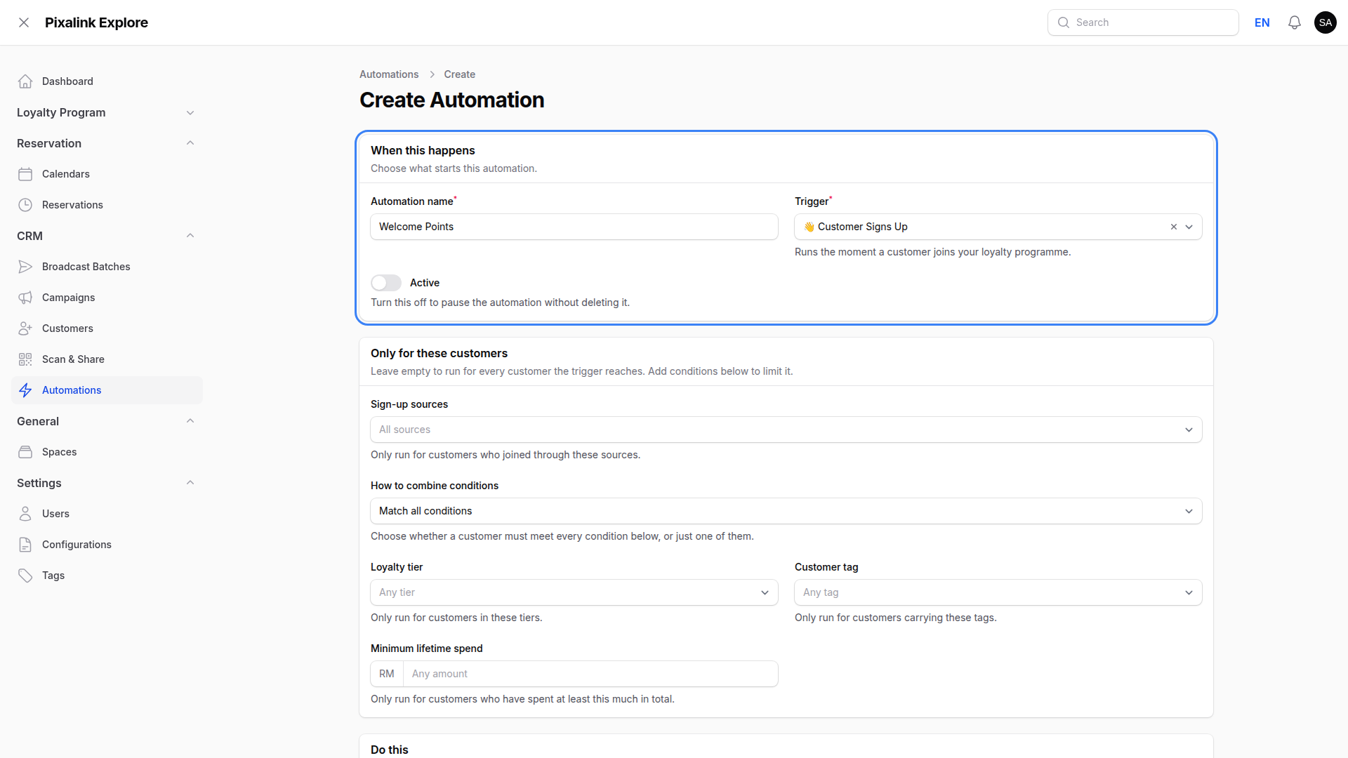The width and height of the screenshot is (1348, 758).
Task: Collapse the CRM section
Action: (190, 236)
